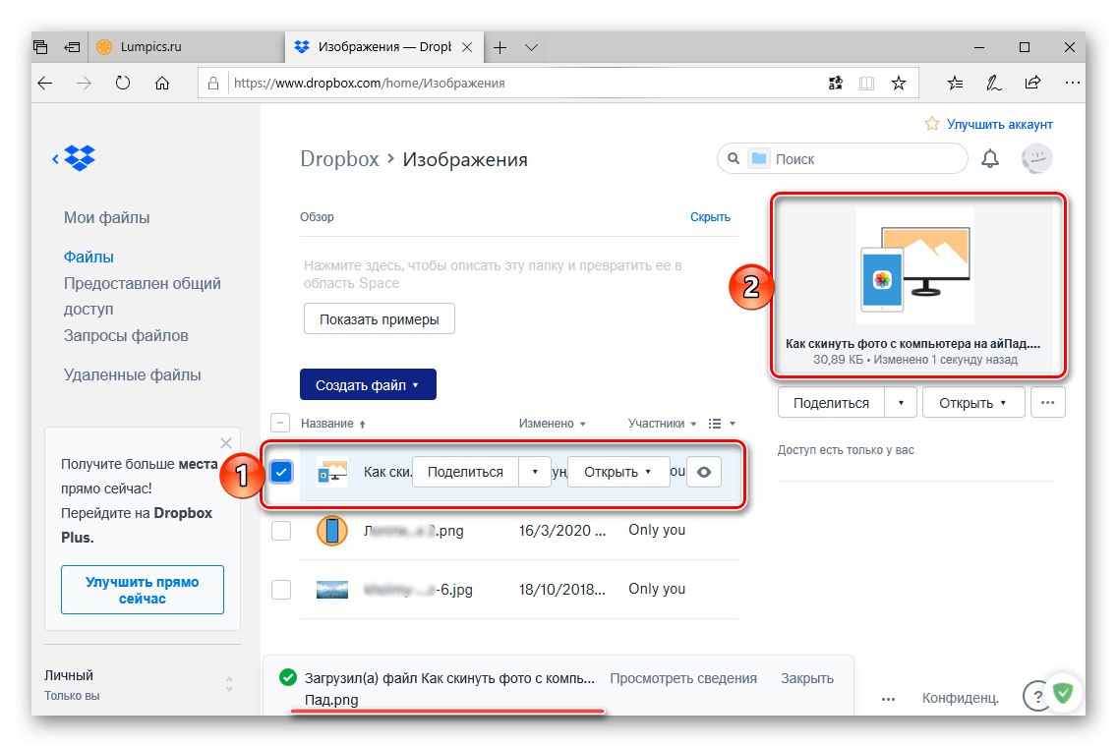Open the Участники column dropdown

[662, 424]
